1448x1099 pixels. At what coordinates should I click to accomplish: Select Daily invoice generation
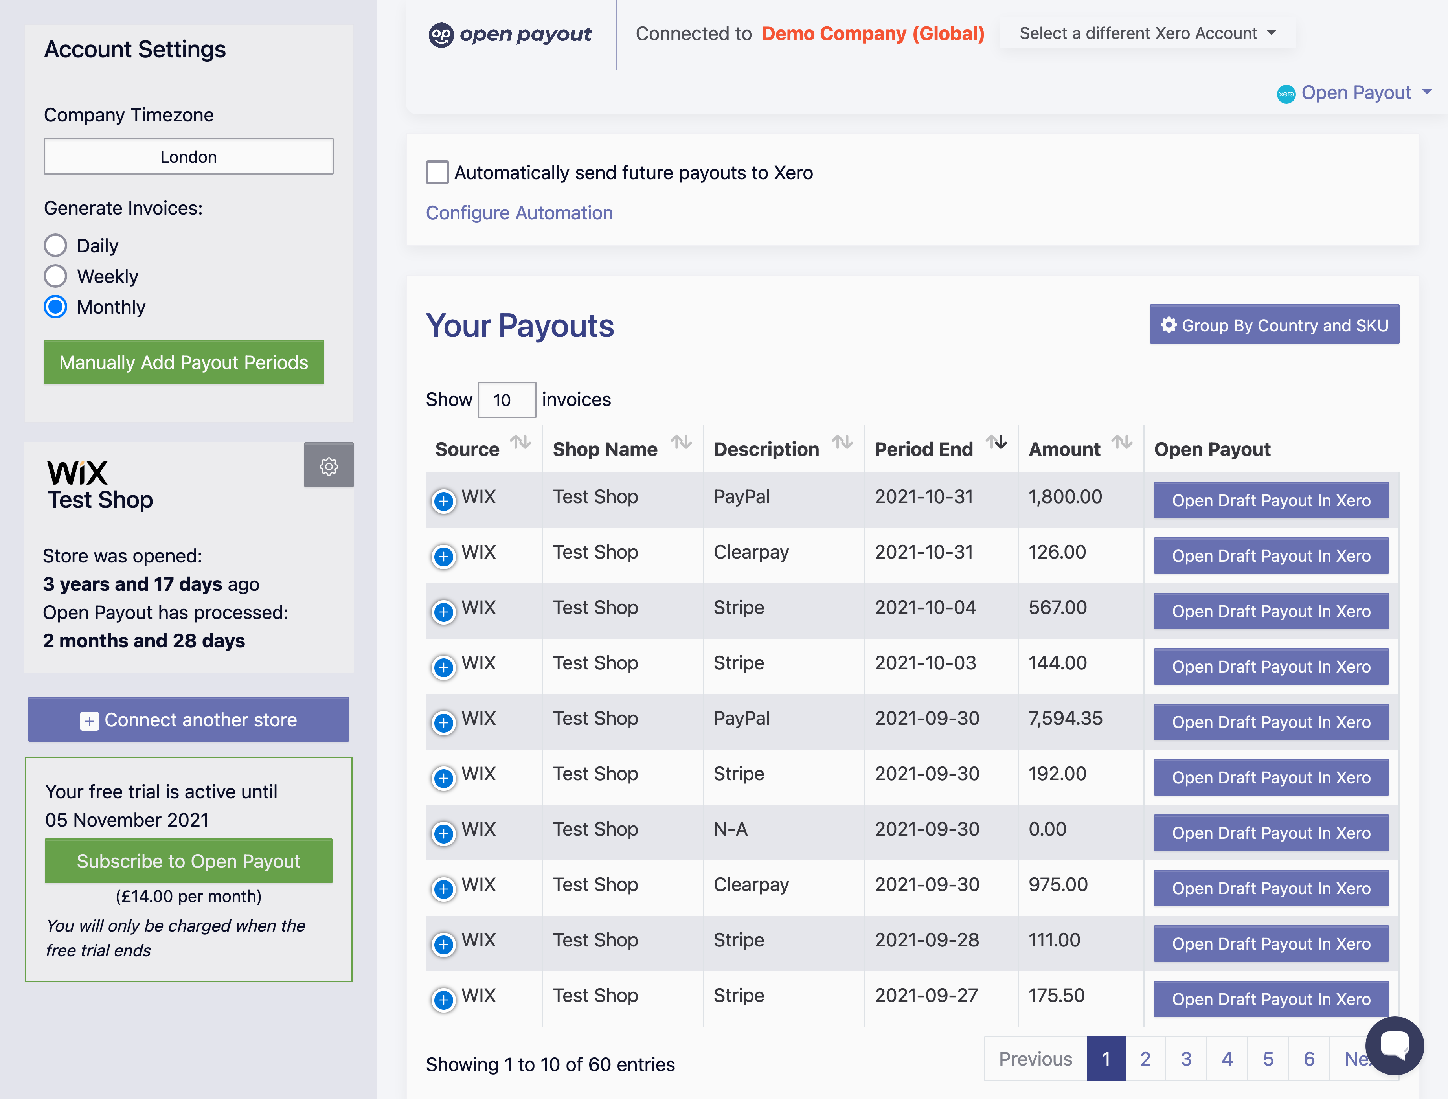[x=56, y=245]
